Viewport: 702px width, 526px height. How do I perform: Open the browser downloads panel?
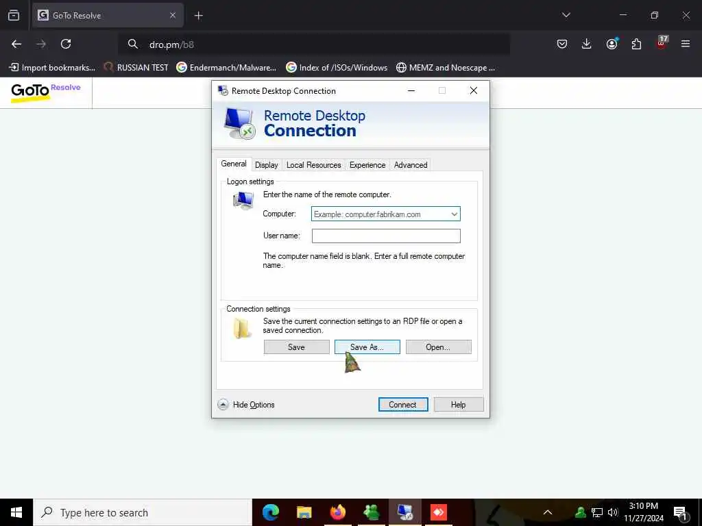coord(587,44)
